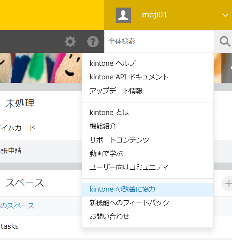Open 新機能へのフィードバック menu item
This screenshot has height=240, width=232.
(148, 203)
